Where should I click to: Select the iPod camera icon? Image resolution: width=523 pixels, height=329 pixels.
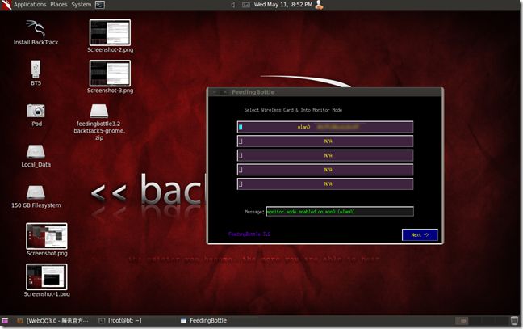pos(36,115)
